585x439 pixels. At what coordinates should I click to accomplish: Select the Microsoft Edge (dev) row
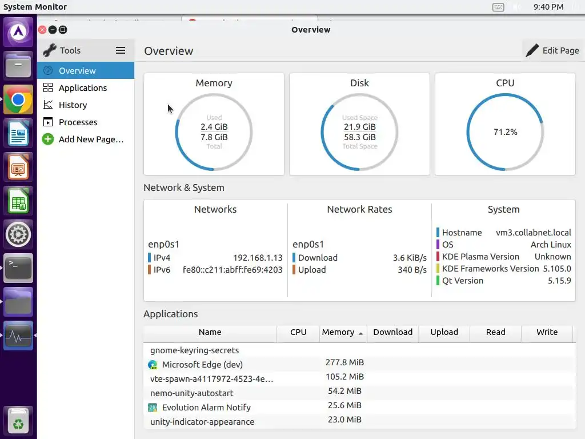click(x=359, y=364)
